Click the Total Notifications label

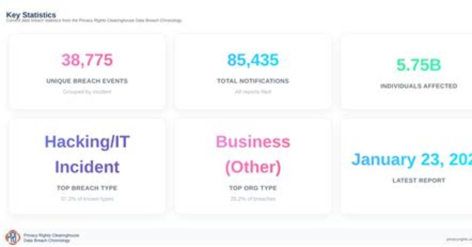pos(253,81)
